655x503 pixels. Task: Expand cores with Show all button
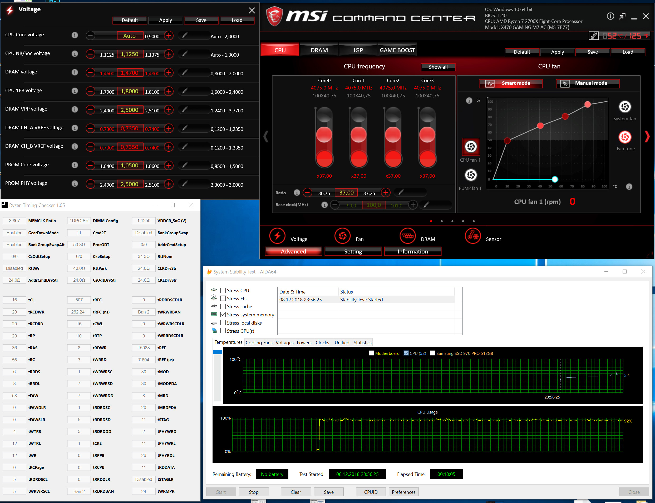(438, 67)
